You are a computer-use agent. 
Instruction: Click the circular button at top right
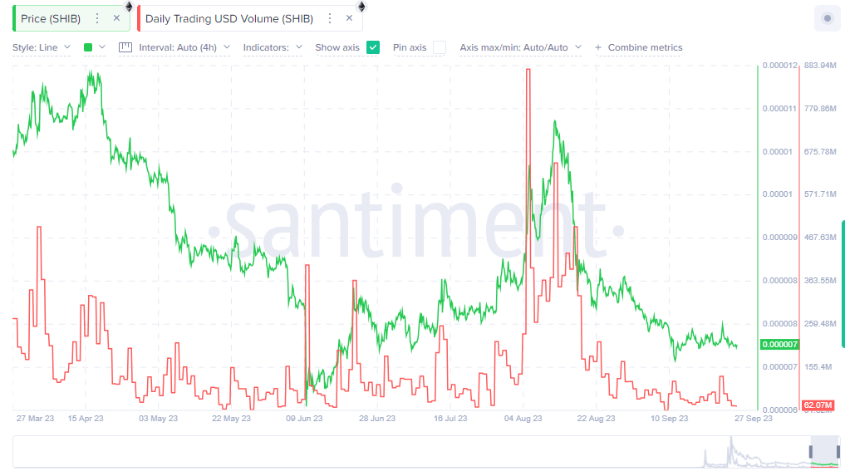tap(827, 18)
